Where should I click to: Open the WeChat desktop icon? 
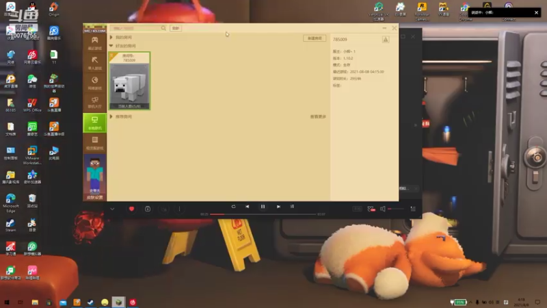coord(32,81)
